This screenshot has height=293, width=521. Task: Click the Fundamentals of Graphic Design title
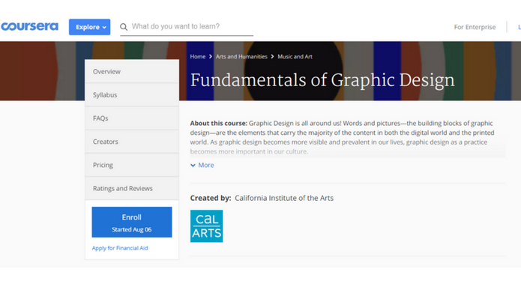coord(322,81)
